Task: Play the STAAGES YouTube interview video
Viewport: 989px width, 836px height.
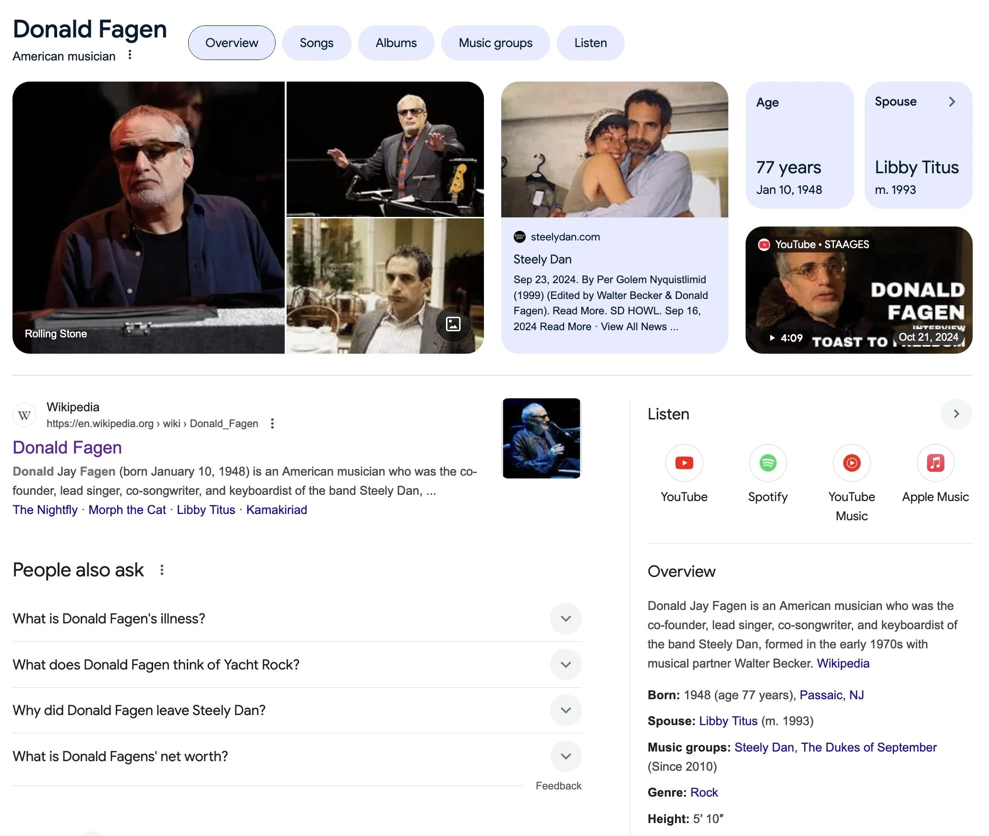Action: 858,290
